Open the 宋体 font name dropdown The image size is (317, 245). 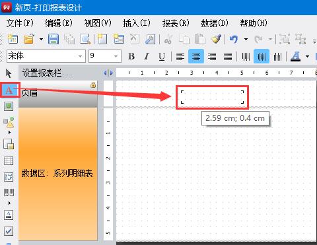coord(80,56)
